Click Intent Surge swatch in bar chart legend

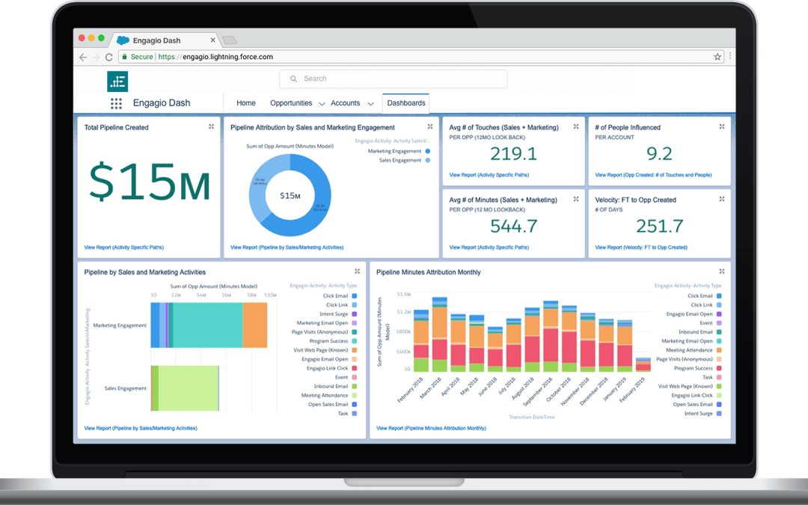coord(354,313)
